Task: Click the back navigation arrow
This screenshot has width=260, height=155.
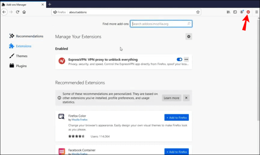Action: coord(4,12)
